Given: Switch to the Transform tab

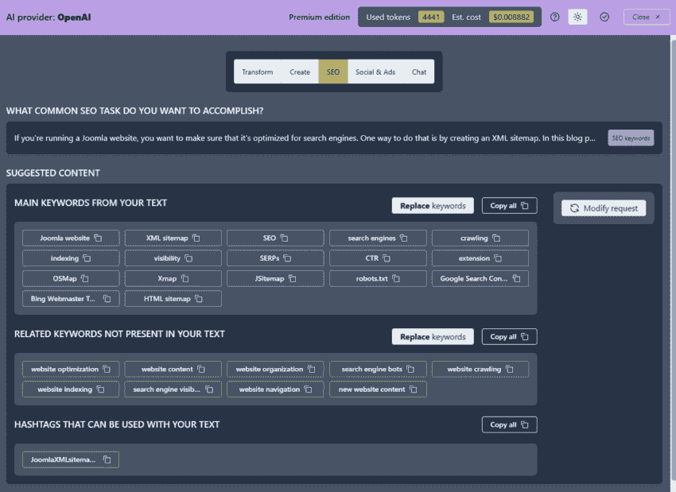Looking at the screenshot, I should pyautogui.click(x=257, y=72).
